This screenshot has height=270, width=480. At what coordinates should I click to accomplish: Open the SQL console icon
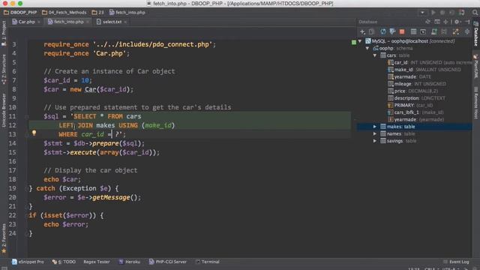423,31
